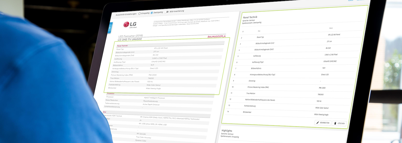Click 'True Motion' key in extracted table

click(x=251, y=93)
